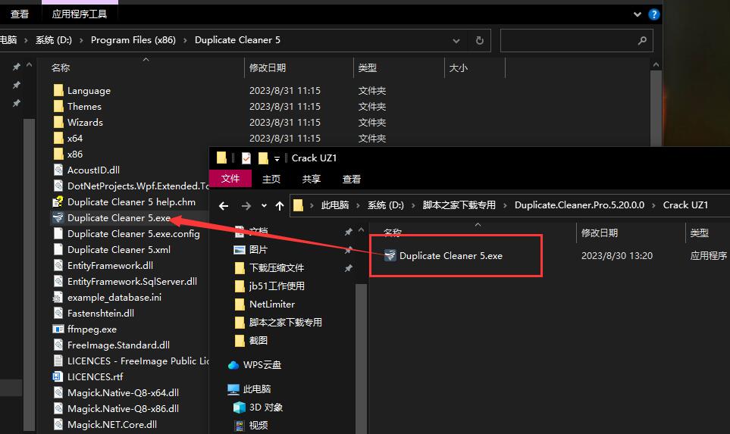Navigate to 脚本之家下载专用 breadcrumb

(459, 205)
